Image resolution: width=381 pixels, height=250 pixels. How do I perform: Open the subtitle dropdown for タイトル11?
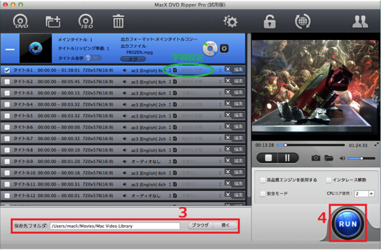point(220,185)
